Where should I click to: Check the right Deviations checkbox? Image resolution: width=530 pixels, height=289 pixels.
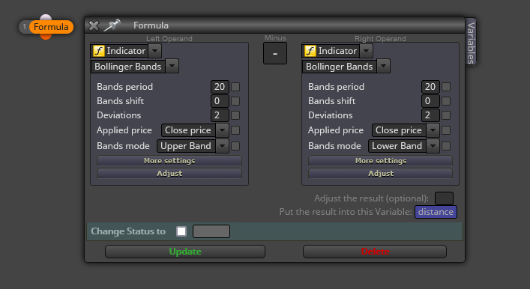click(x=446, y=115)
